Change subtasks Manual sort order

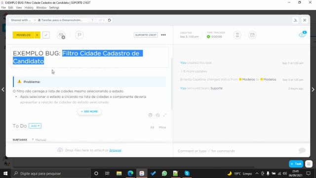point(39,139)
